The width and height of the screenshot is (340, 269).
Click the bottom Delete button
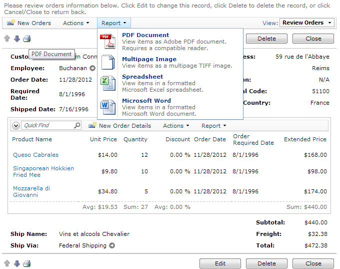point(266,263)
